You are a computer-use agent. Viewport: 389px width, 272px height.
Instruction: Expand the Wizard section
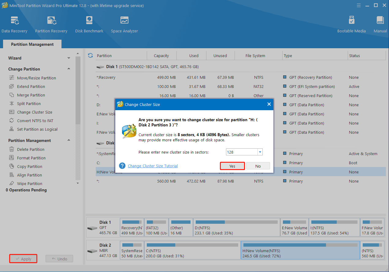(x=69, y=58)
